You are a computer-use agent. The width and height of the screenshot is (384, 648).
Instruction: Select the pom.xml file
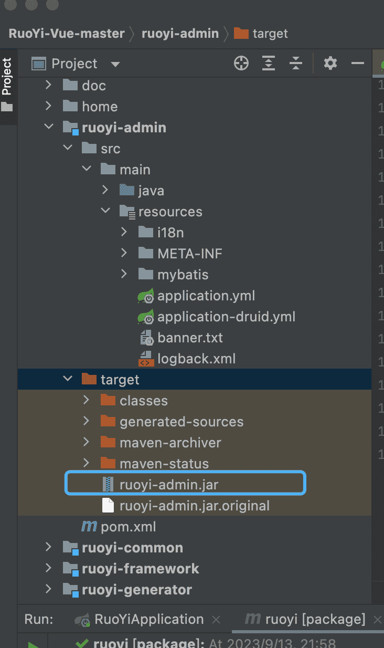(x=128, y=527)
